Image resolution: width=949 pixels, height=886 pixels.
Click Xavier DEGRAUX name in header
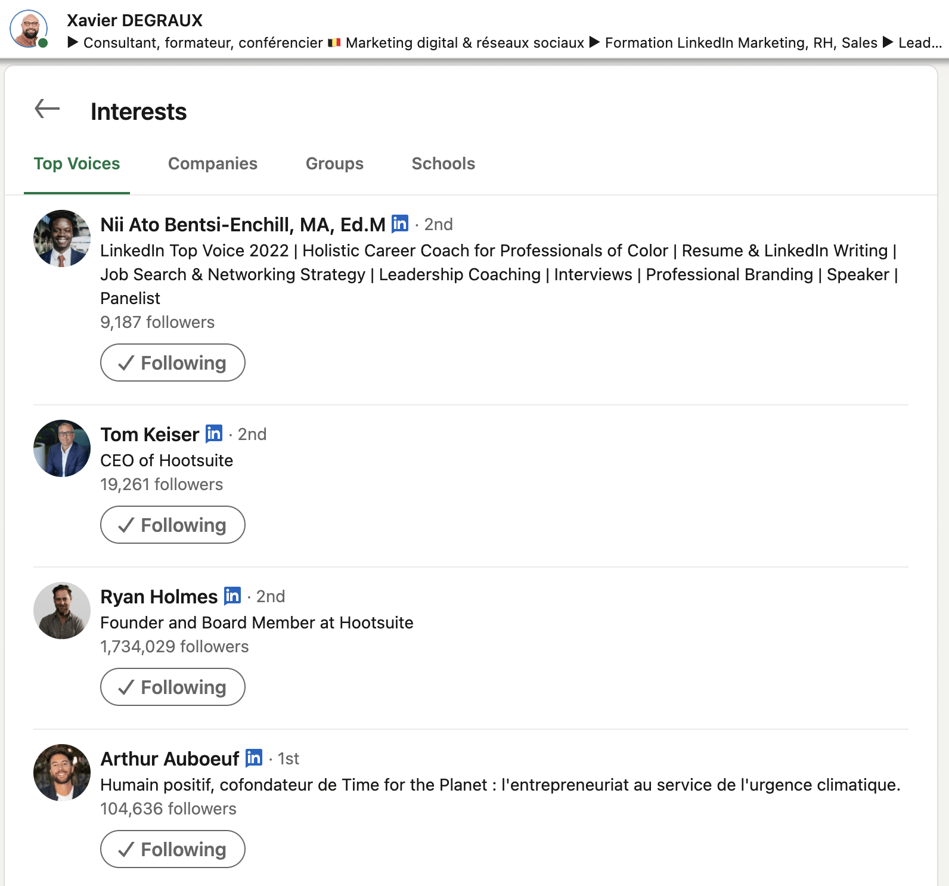(135, 20)
